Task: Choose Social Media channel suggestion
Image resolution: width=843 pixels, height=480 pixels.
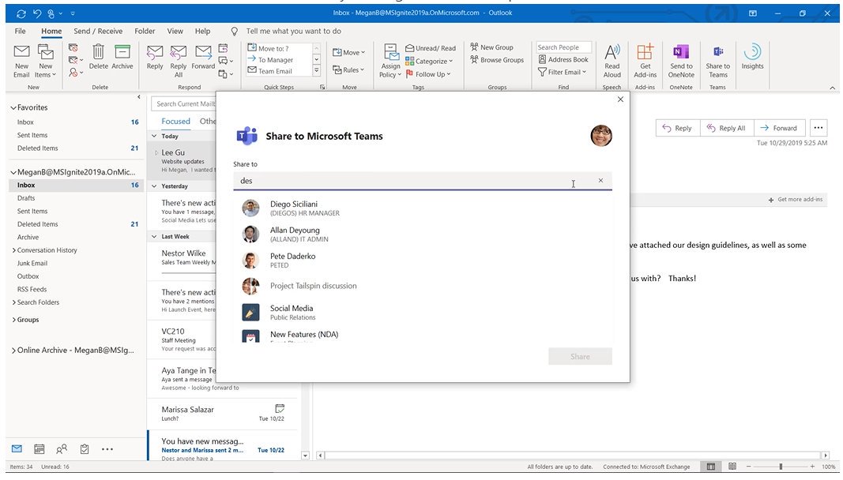Action: coord(422,313)
